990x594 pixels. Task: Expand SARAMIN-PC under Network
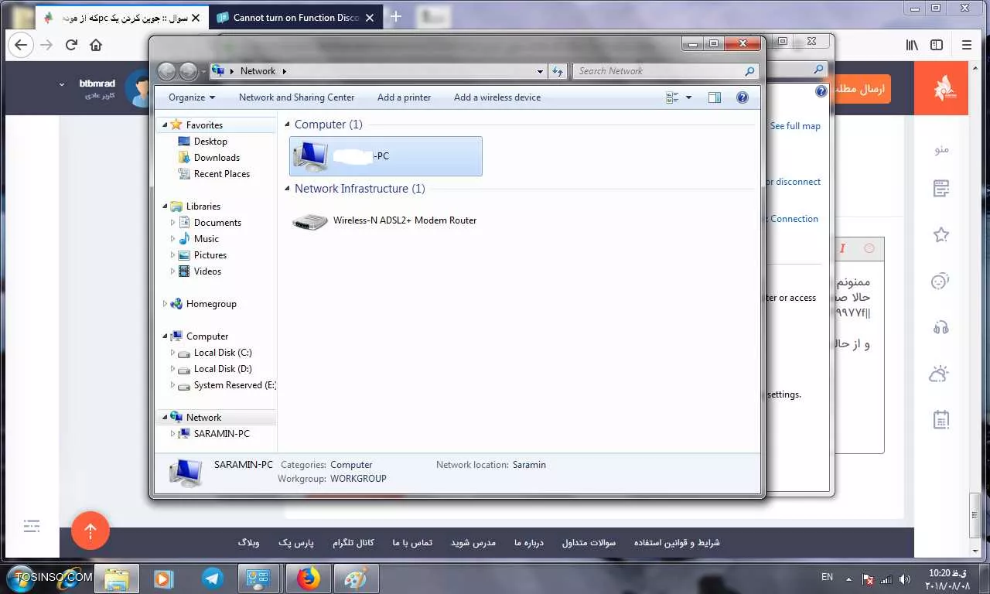172,434
